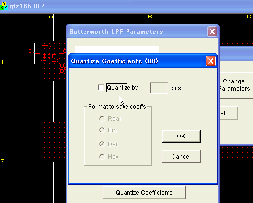Viewport: 253px width, 203px height.
Task: Select the IIR BTW filter block on canvas
Action: tap(50, 53)
